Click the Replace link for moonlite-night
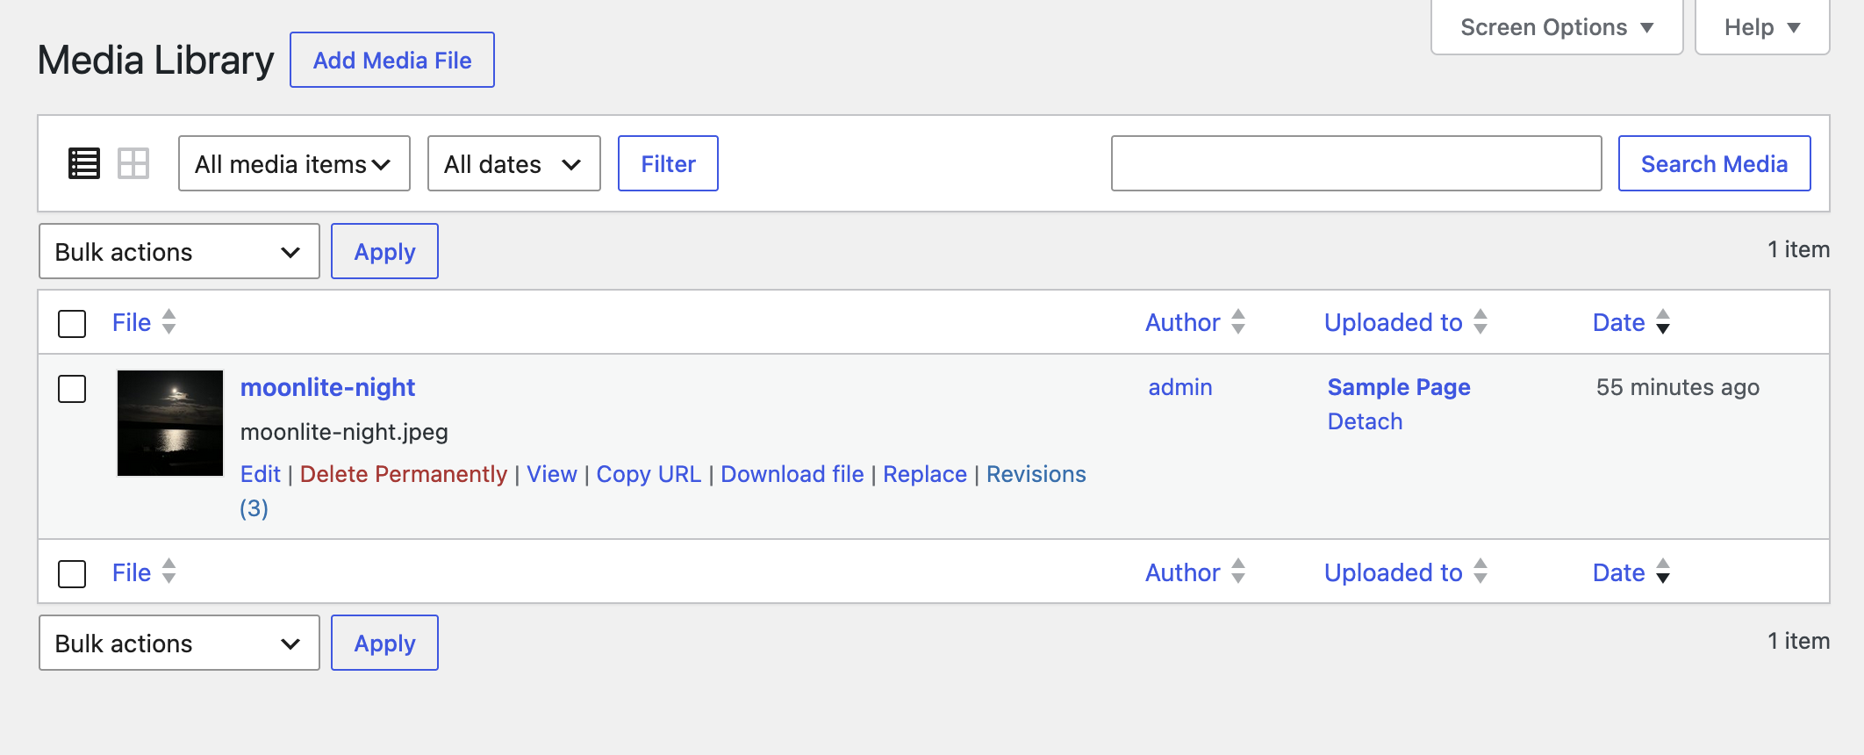 (925, 474)
